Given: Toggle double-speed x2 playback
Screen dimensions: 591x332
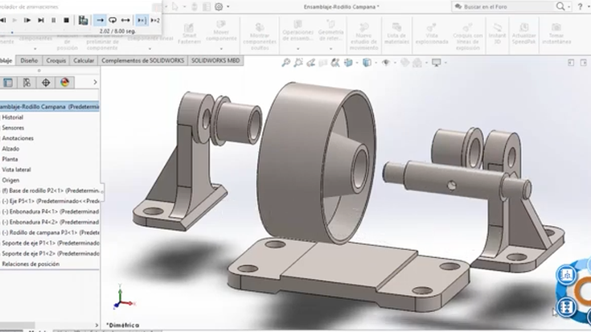Looking at the screenshot, I should (155, 20).
